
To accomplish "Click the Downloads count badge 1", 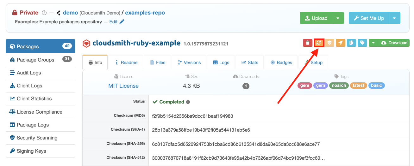I will tap(246, 86).
